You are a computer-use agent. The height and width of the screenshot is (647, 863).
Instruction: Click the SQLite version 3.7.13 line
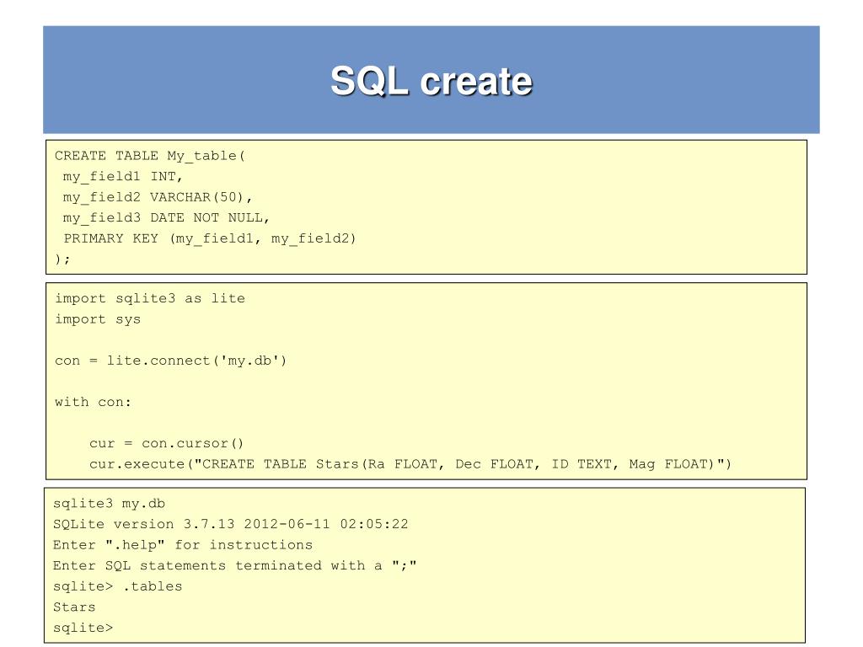click(231, 524)
